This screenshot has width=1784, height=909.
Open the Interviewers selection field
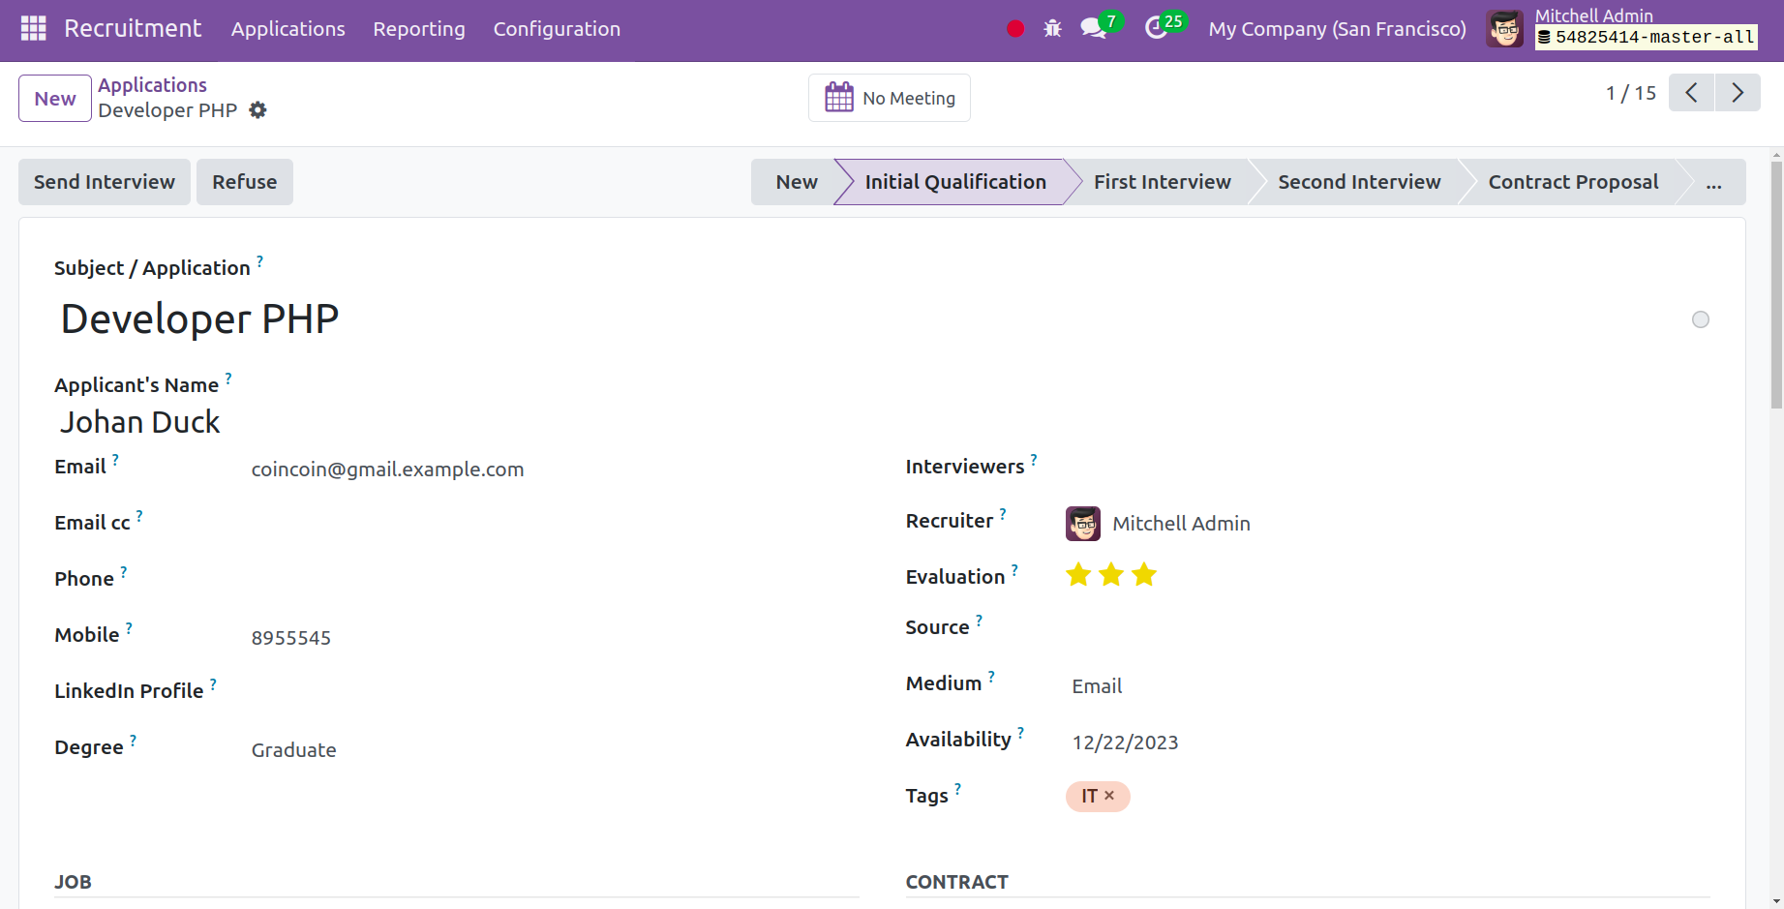[x=1387, y=470]
